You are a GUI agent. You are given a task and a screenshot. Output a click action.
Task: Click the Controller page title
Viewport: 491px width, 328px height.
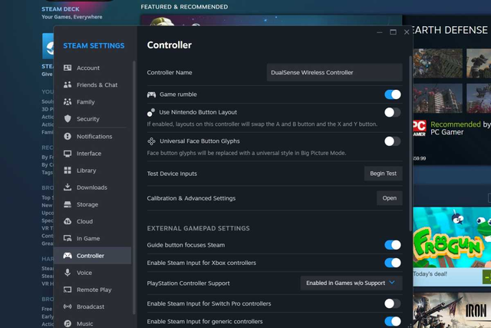[x=170, y=45]
